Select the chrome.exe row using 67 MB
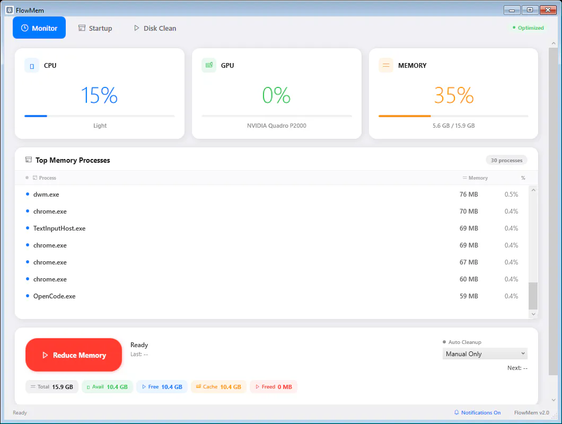This screenshot has width=562, height=424. tap(271, 262)
